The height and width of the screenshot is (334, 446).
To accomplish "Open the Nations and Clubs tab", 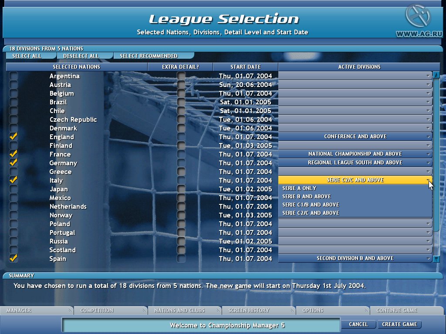I will click(184, 310).
